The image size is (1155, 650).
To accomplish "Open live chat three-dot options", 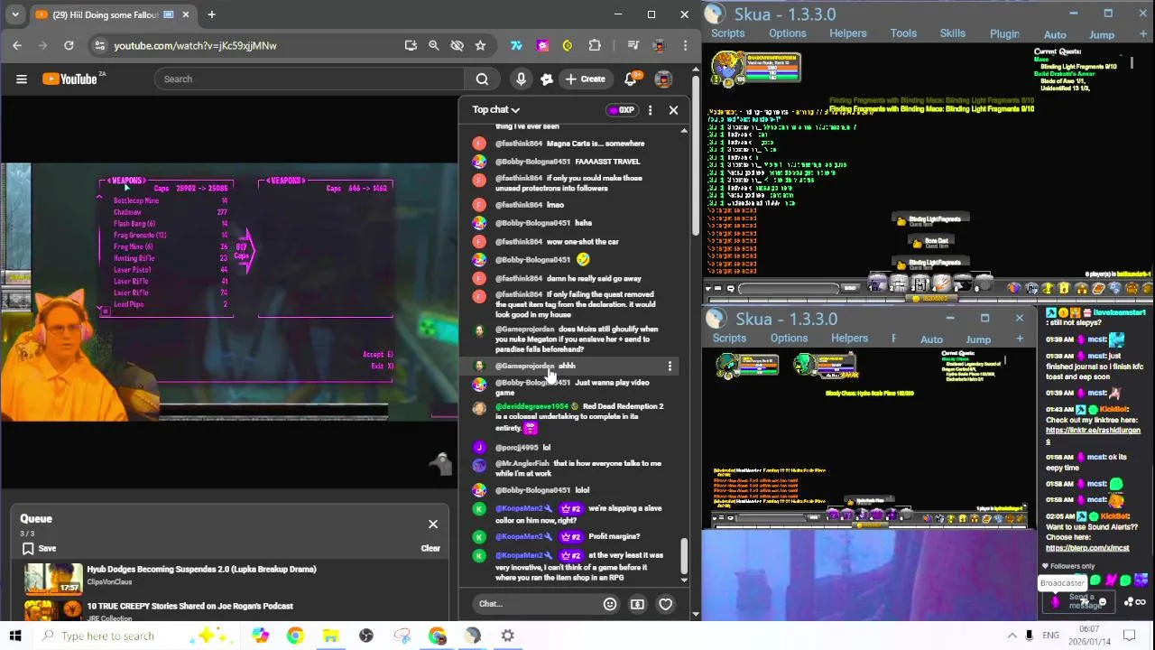I will pyautogui.click(x=650, y=110).
